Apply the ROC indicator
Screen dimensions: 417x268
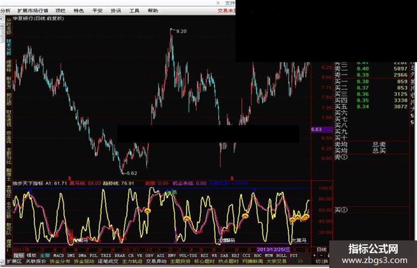pyautogui.click(x=258, y=256)
